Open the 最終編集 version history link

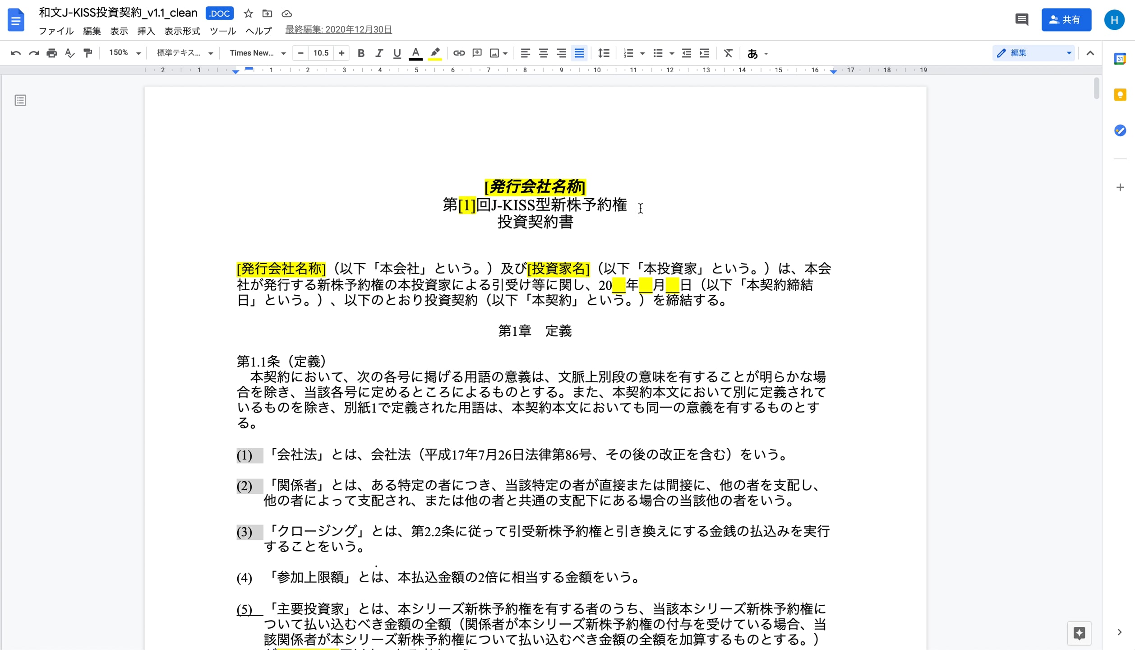(x=338, y=30)
